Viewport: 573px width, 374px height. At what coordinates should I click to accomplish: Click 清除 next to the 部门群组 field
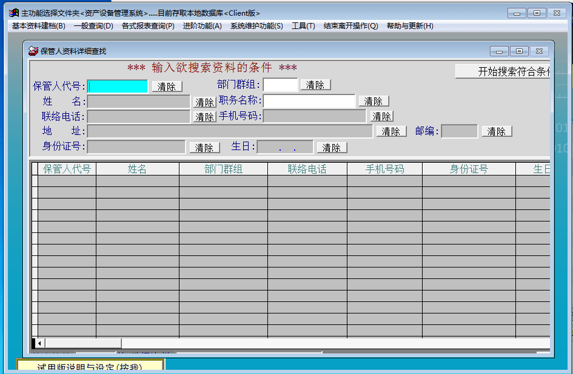coord(315,85)
